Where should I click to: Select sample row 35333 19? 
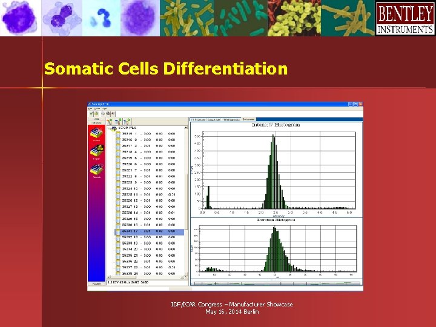click(x=149, y=243)
